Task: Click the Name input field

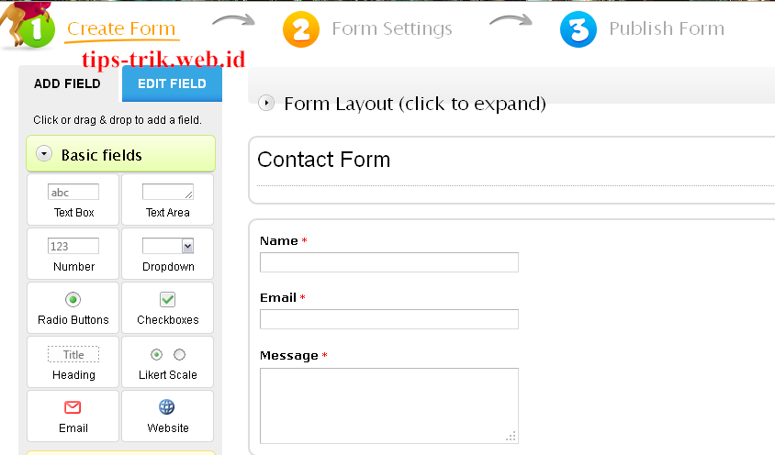Action: [389, 262]
